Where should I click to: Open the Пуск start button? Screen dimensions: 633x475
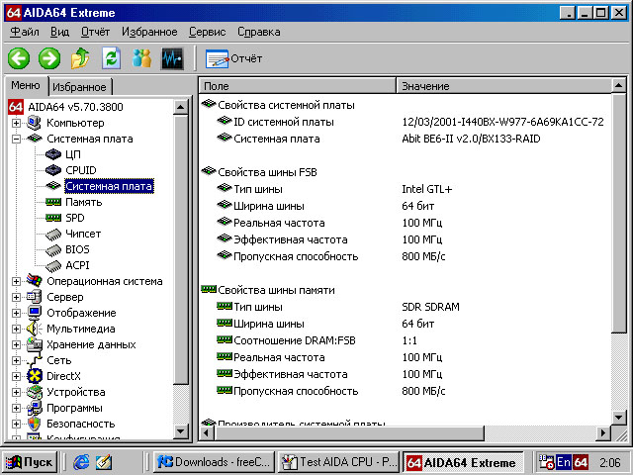29,462
